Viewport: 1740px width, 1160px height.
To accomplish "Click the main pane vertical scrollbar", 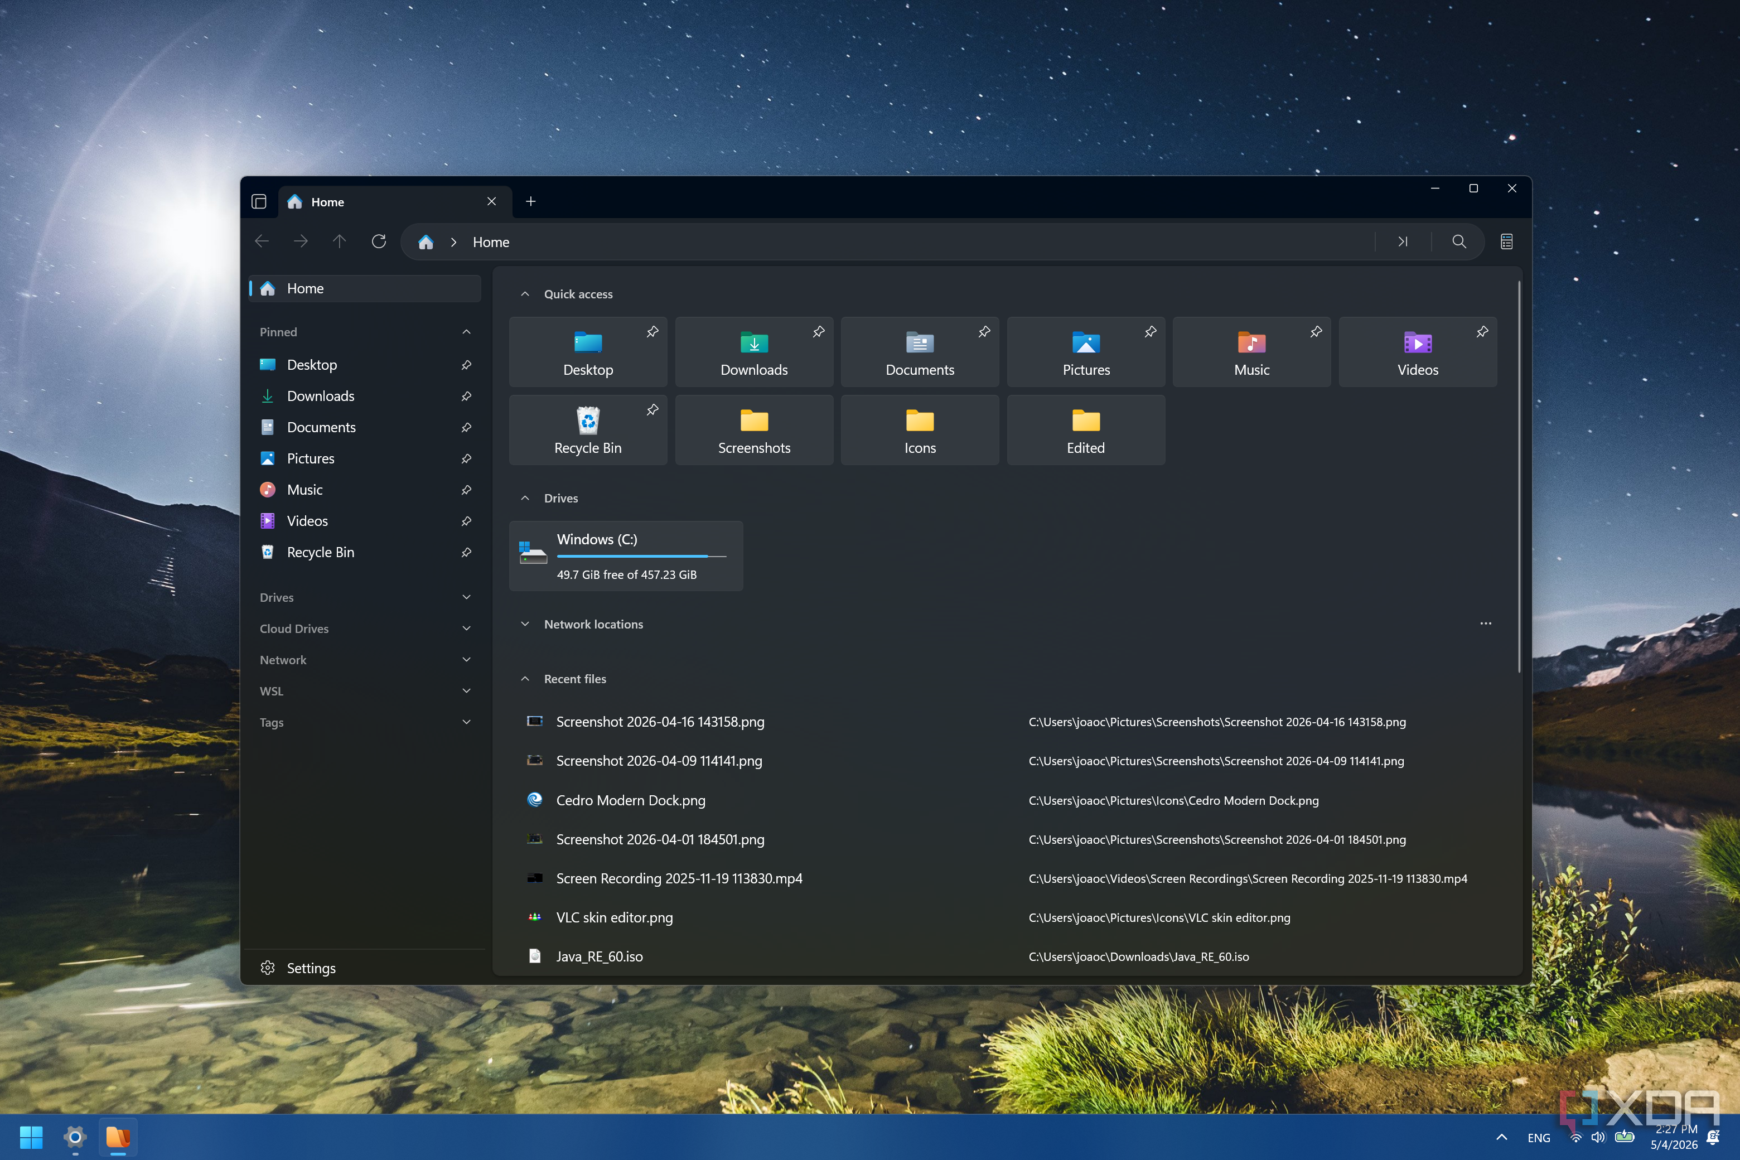I will pos(1519,477).
